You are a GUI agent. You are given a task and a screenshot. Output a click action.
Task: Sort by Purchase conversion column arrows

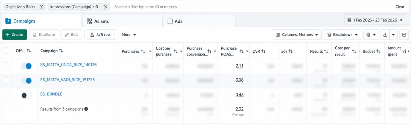tap(210, 51)
